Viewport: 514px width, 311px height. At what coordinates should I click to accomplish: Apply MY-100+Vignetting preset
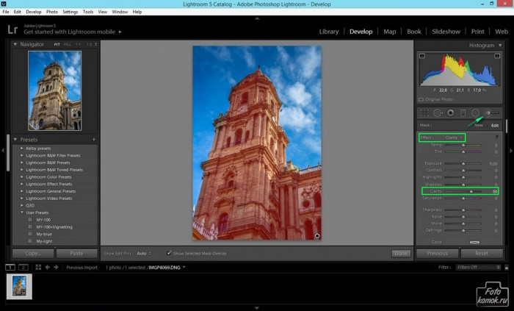(x=54, y=227)
